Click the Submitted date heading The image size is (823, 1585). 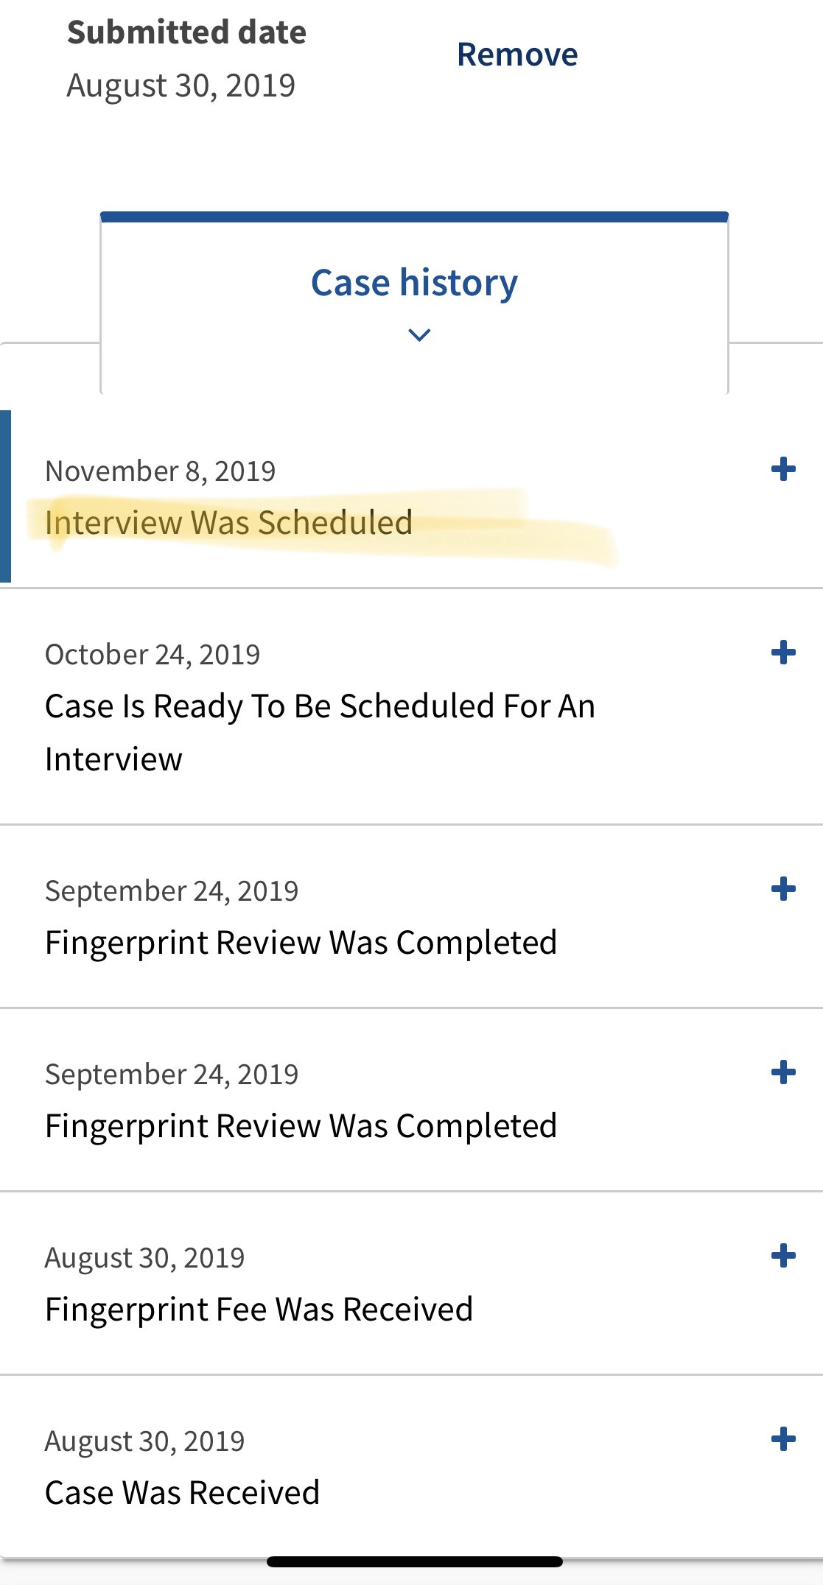coord(186,33)
